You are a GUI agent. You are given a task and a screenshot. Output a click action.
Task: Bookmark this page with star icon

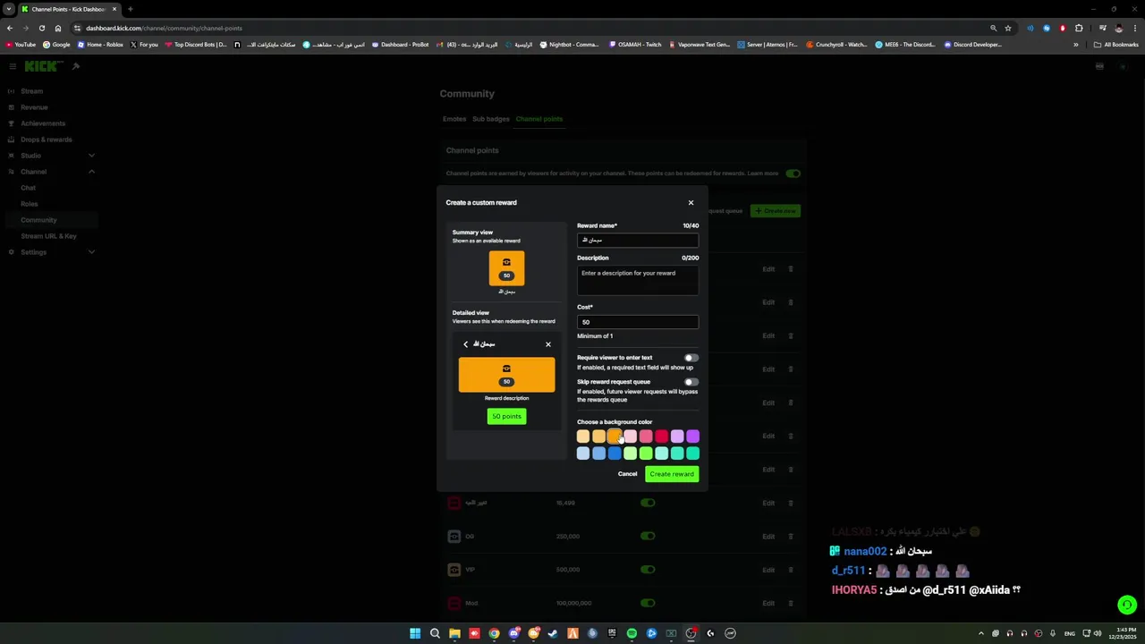[x=1008, y=28]
